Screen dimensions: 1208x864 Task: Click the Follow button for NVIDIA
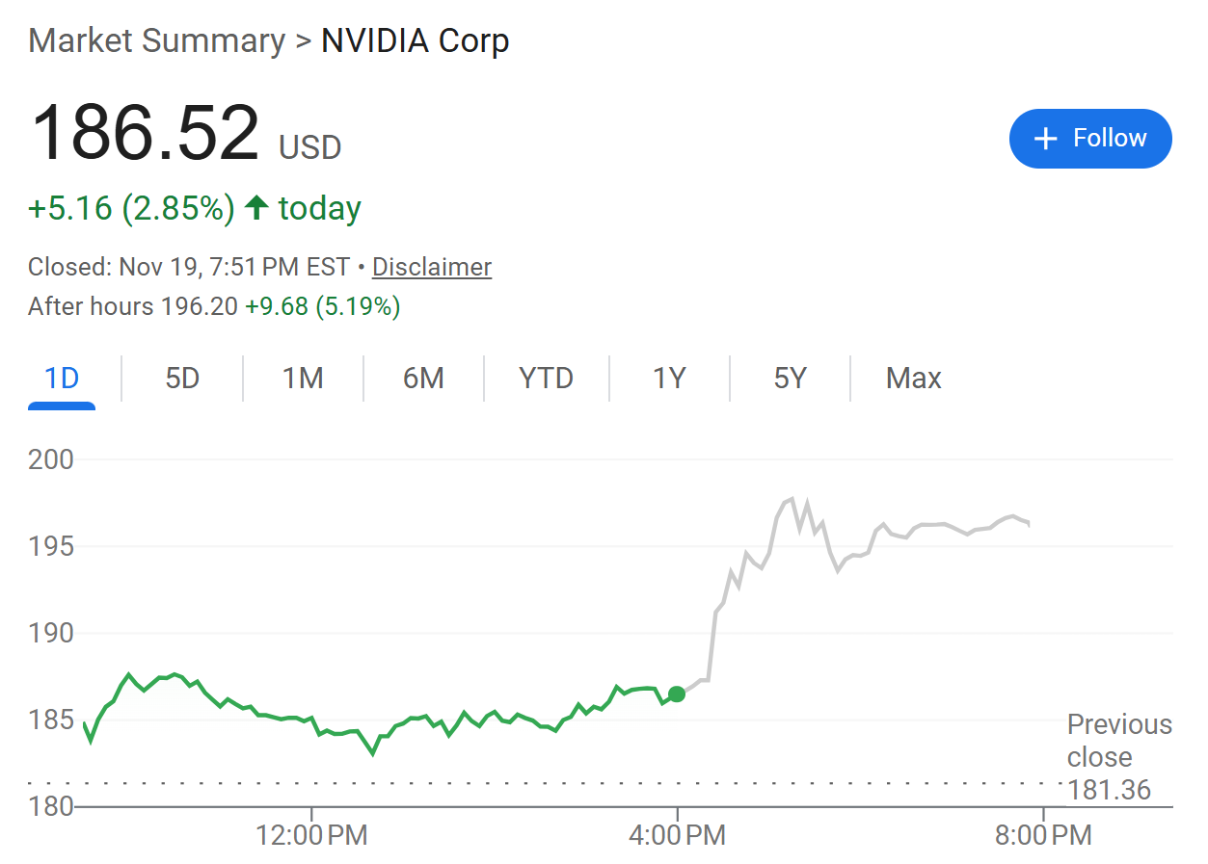coord(1090,139)
